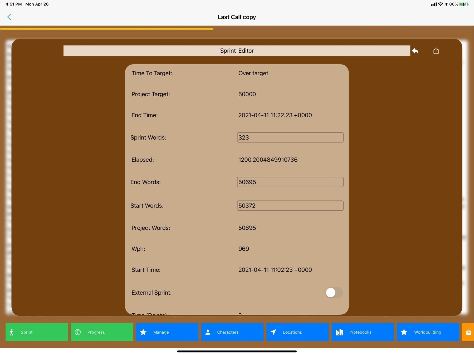Tap the battery indicator in status bar
This screenshot has width=474, height=355.
[x=463, y=4]
